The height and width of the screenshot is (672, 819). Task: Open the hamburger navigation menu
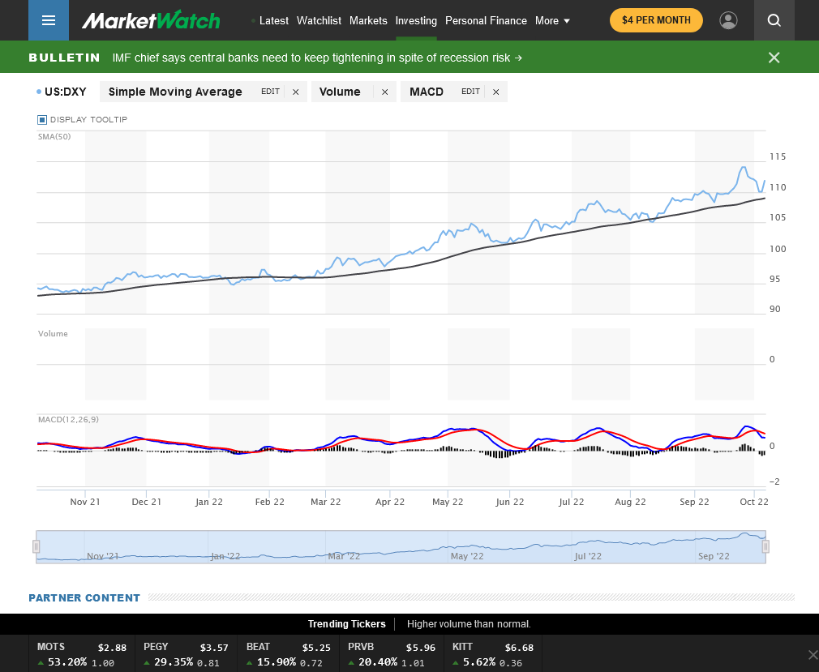[x=49, y=20]
